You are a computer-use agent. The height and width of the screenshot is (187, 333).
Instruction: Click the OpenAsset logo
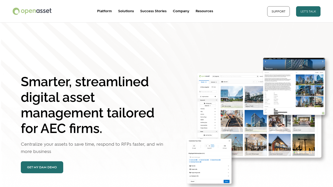coord(32,11)
